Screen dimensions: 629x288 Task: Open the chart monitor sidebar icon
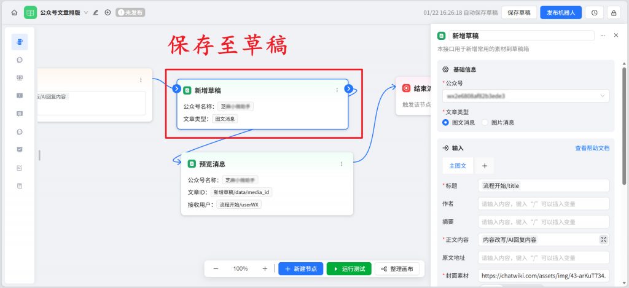tap(20, 150)
